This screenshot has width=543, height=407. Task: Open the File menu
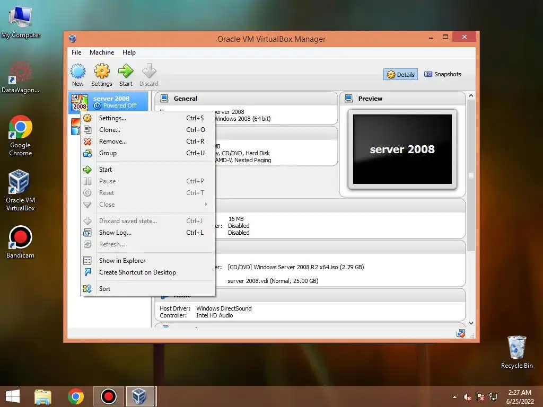76,52
